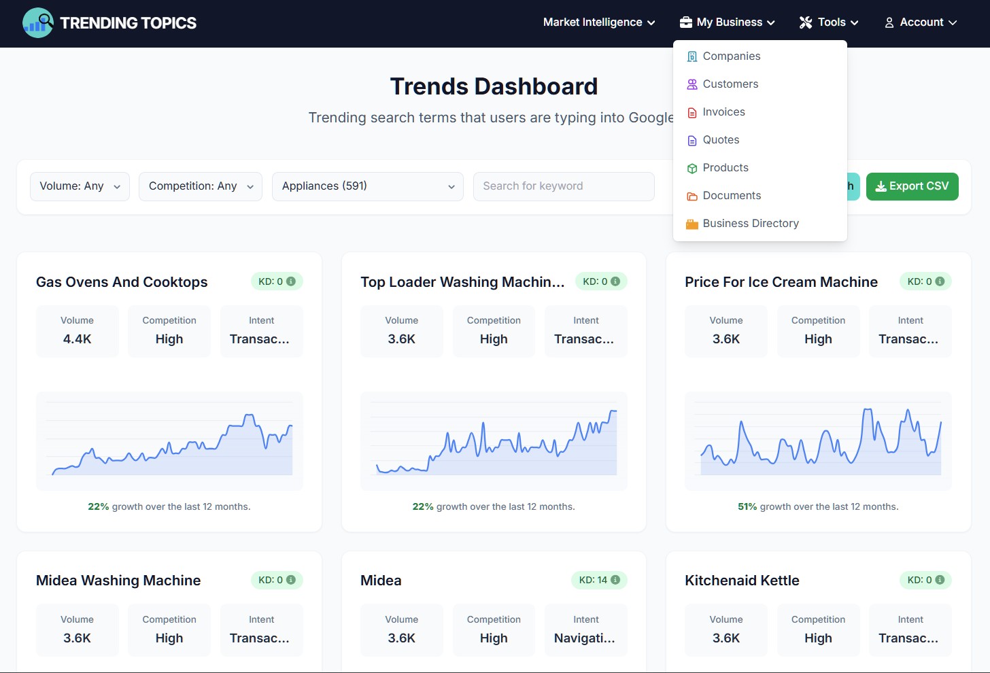990x673 pixels.
Task: Open the Business Directory entry
Action: coord(751,223)
